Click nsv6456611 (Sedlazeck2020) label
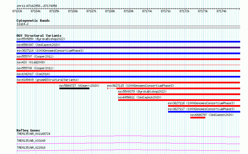 (140, 97)
